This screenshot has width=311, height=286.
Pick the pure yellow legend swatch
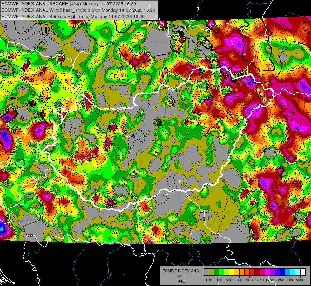tap(232, 272)
